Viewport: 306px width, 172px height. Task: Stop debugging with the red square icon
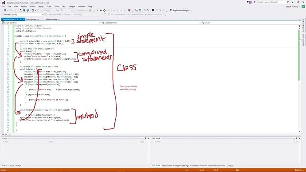click(x=101, y=10)
